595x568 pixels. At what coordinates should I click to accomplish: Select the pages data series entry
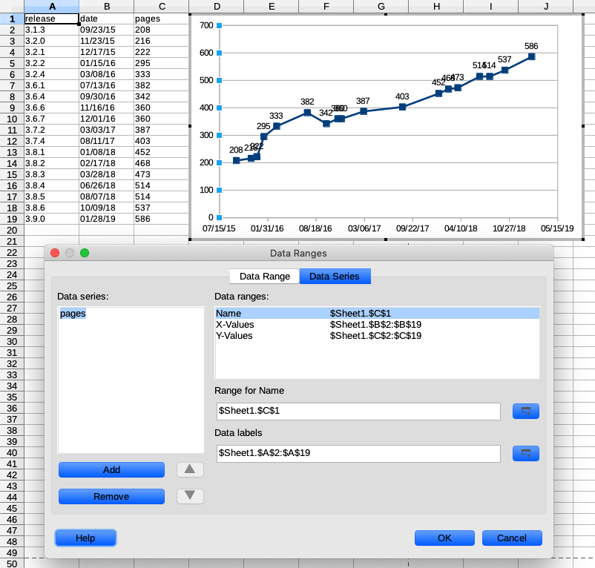[x=73, y=314]
